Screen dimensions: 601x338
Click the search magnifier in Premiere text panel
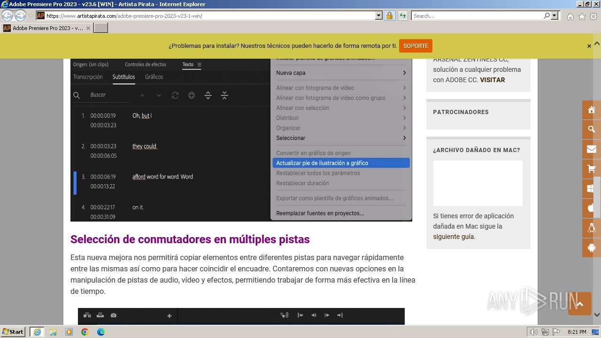[x=77, y=95]
